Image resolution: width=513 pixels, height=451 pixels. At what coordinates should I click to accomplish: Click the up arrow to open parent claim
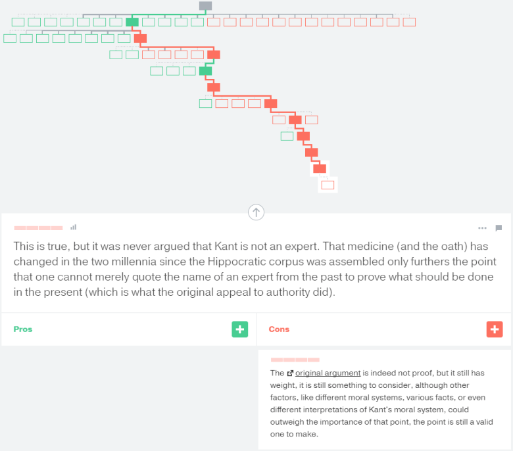tap(256, 212)
